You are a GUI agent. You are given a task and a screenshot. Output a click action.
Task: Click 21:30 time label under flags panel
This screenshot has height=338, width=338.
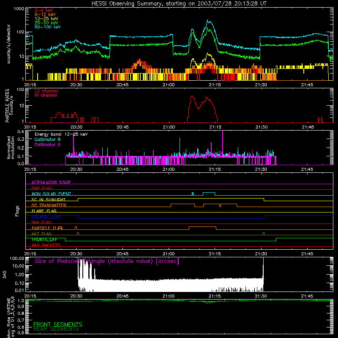[261, 254]
